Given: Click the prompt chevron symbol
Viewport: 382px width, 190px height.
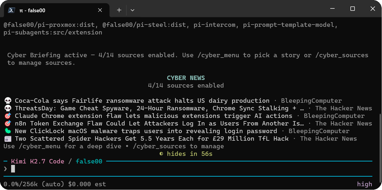Looking at the screenshot, I should 5,169.
